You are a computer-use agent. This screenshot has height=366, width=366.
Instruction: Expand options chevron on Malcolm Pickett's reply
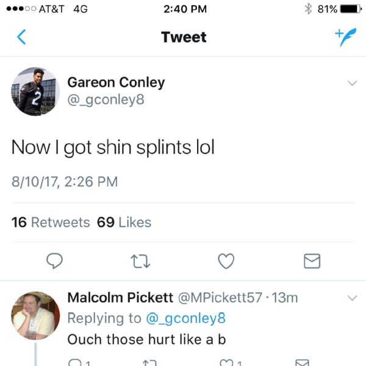[352, 298]
